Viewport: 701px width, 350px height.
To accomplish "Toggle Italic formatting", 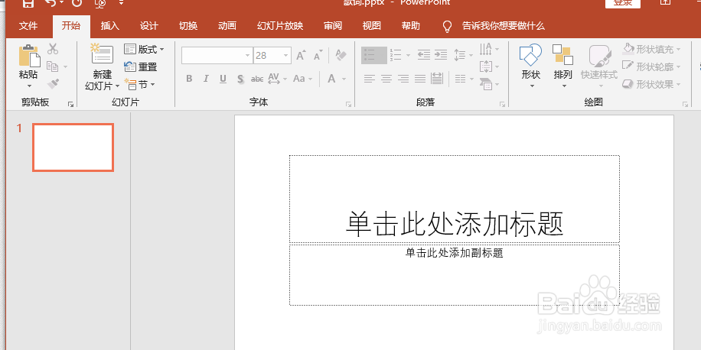I will click(x=206, y=79).
